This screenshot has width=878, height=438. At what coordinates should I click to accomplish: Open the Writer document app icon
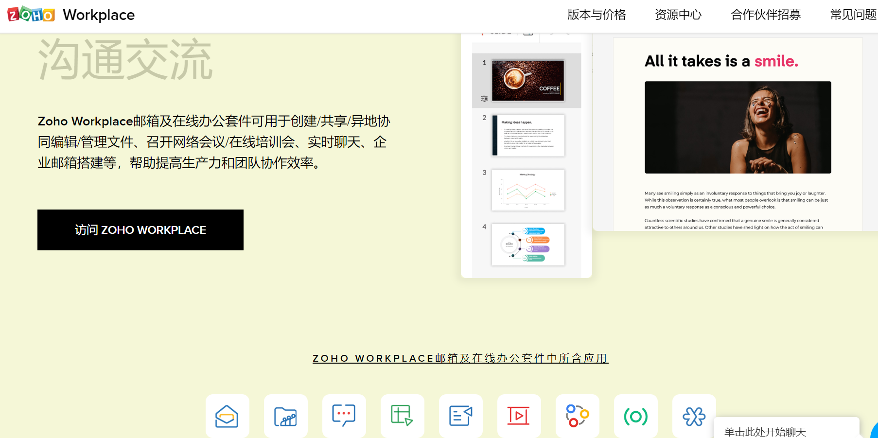pos(460,416)
